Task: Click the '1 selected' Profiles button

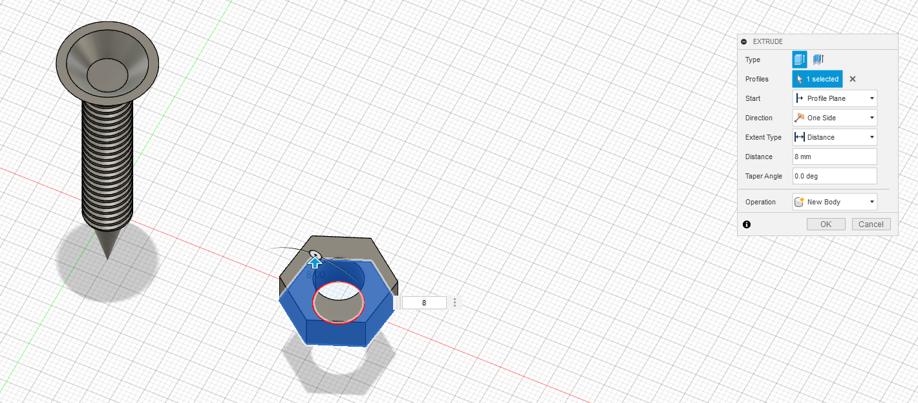Action: tap(817, 79)
